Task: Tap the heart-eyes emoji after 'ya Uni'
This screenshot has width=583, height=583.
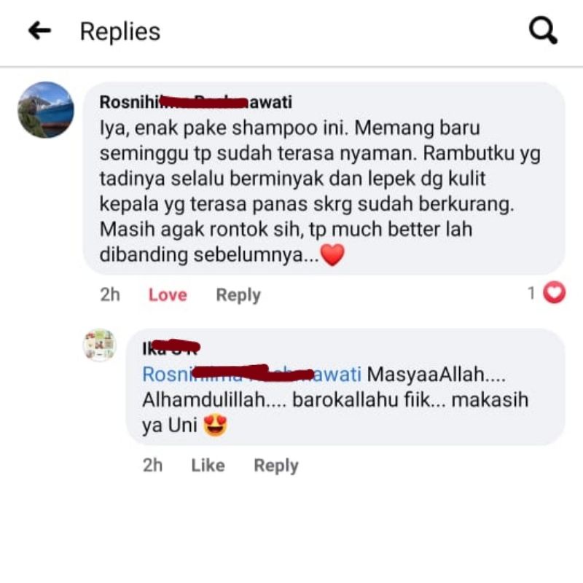Action: 215,426
